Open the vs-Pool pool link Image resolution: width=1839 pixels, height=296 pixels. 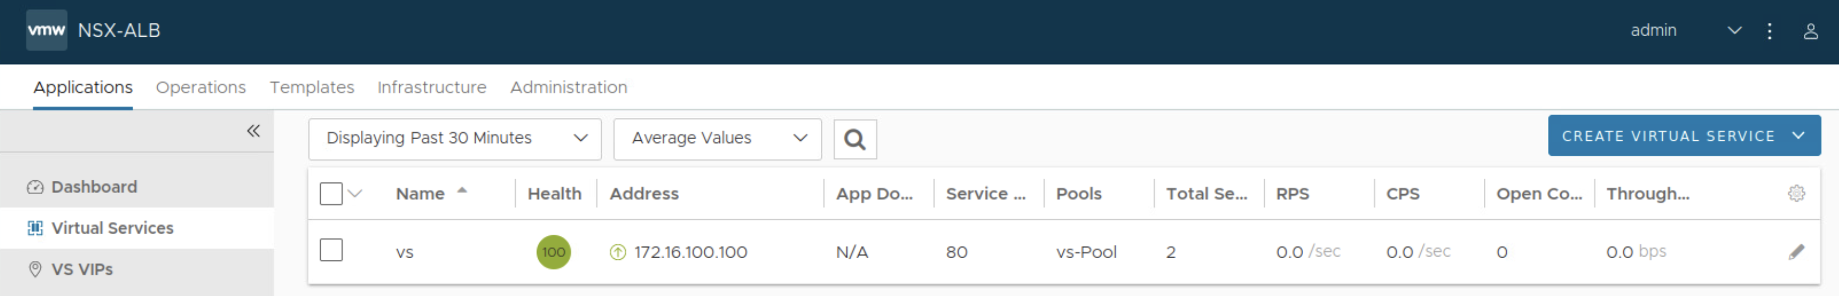coord(1086,253)
